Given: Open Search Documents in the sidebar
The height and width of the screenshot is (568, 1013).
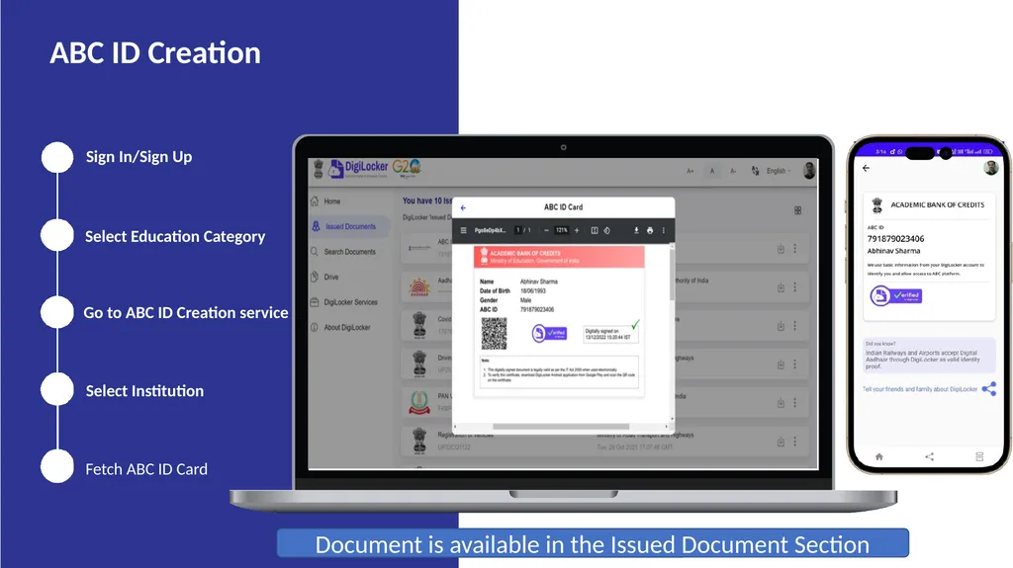Looking at the screenshot, I should (343, 252).
